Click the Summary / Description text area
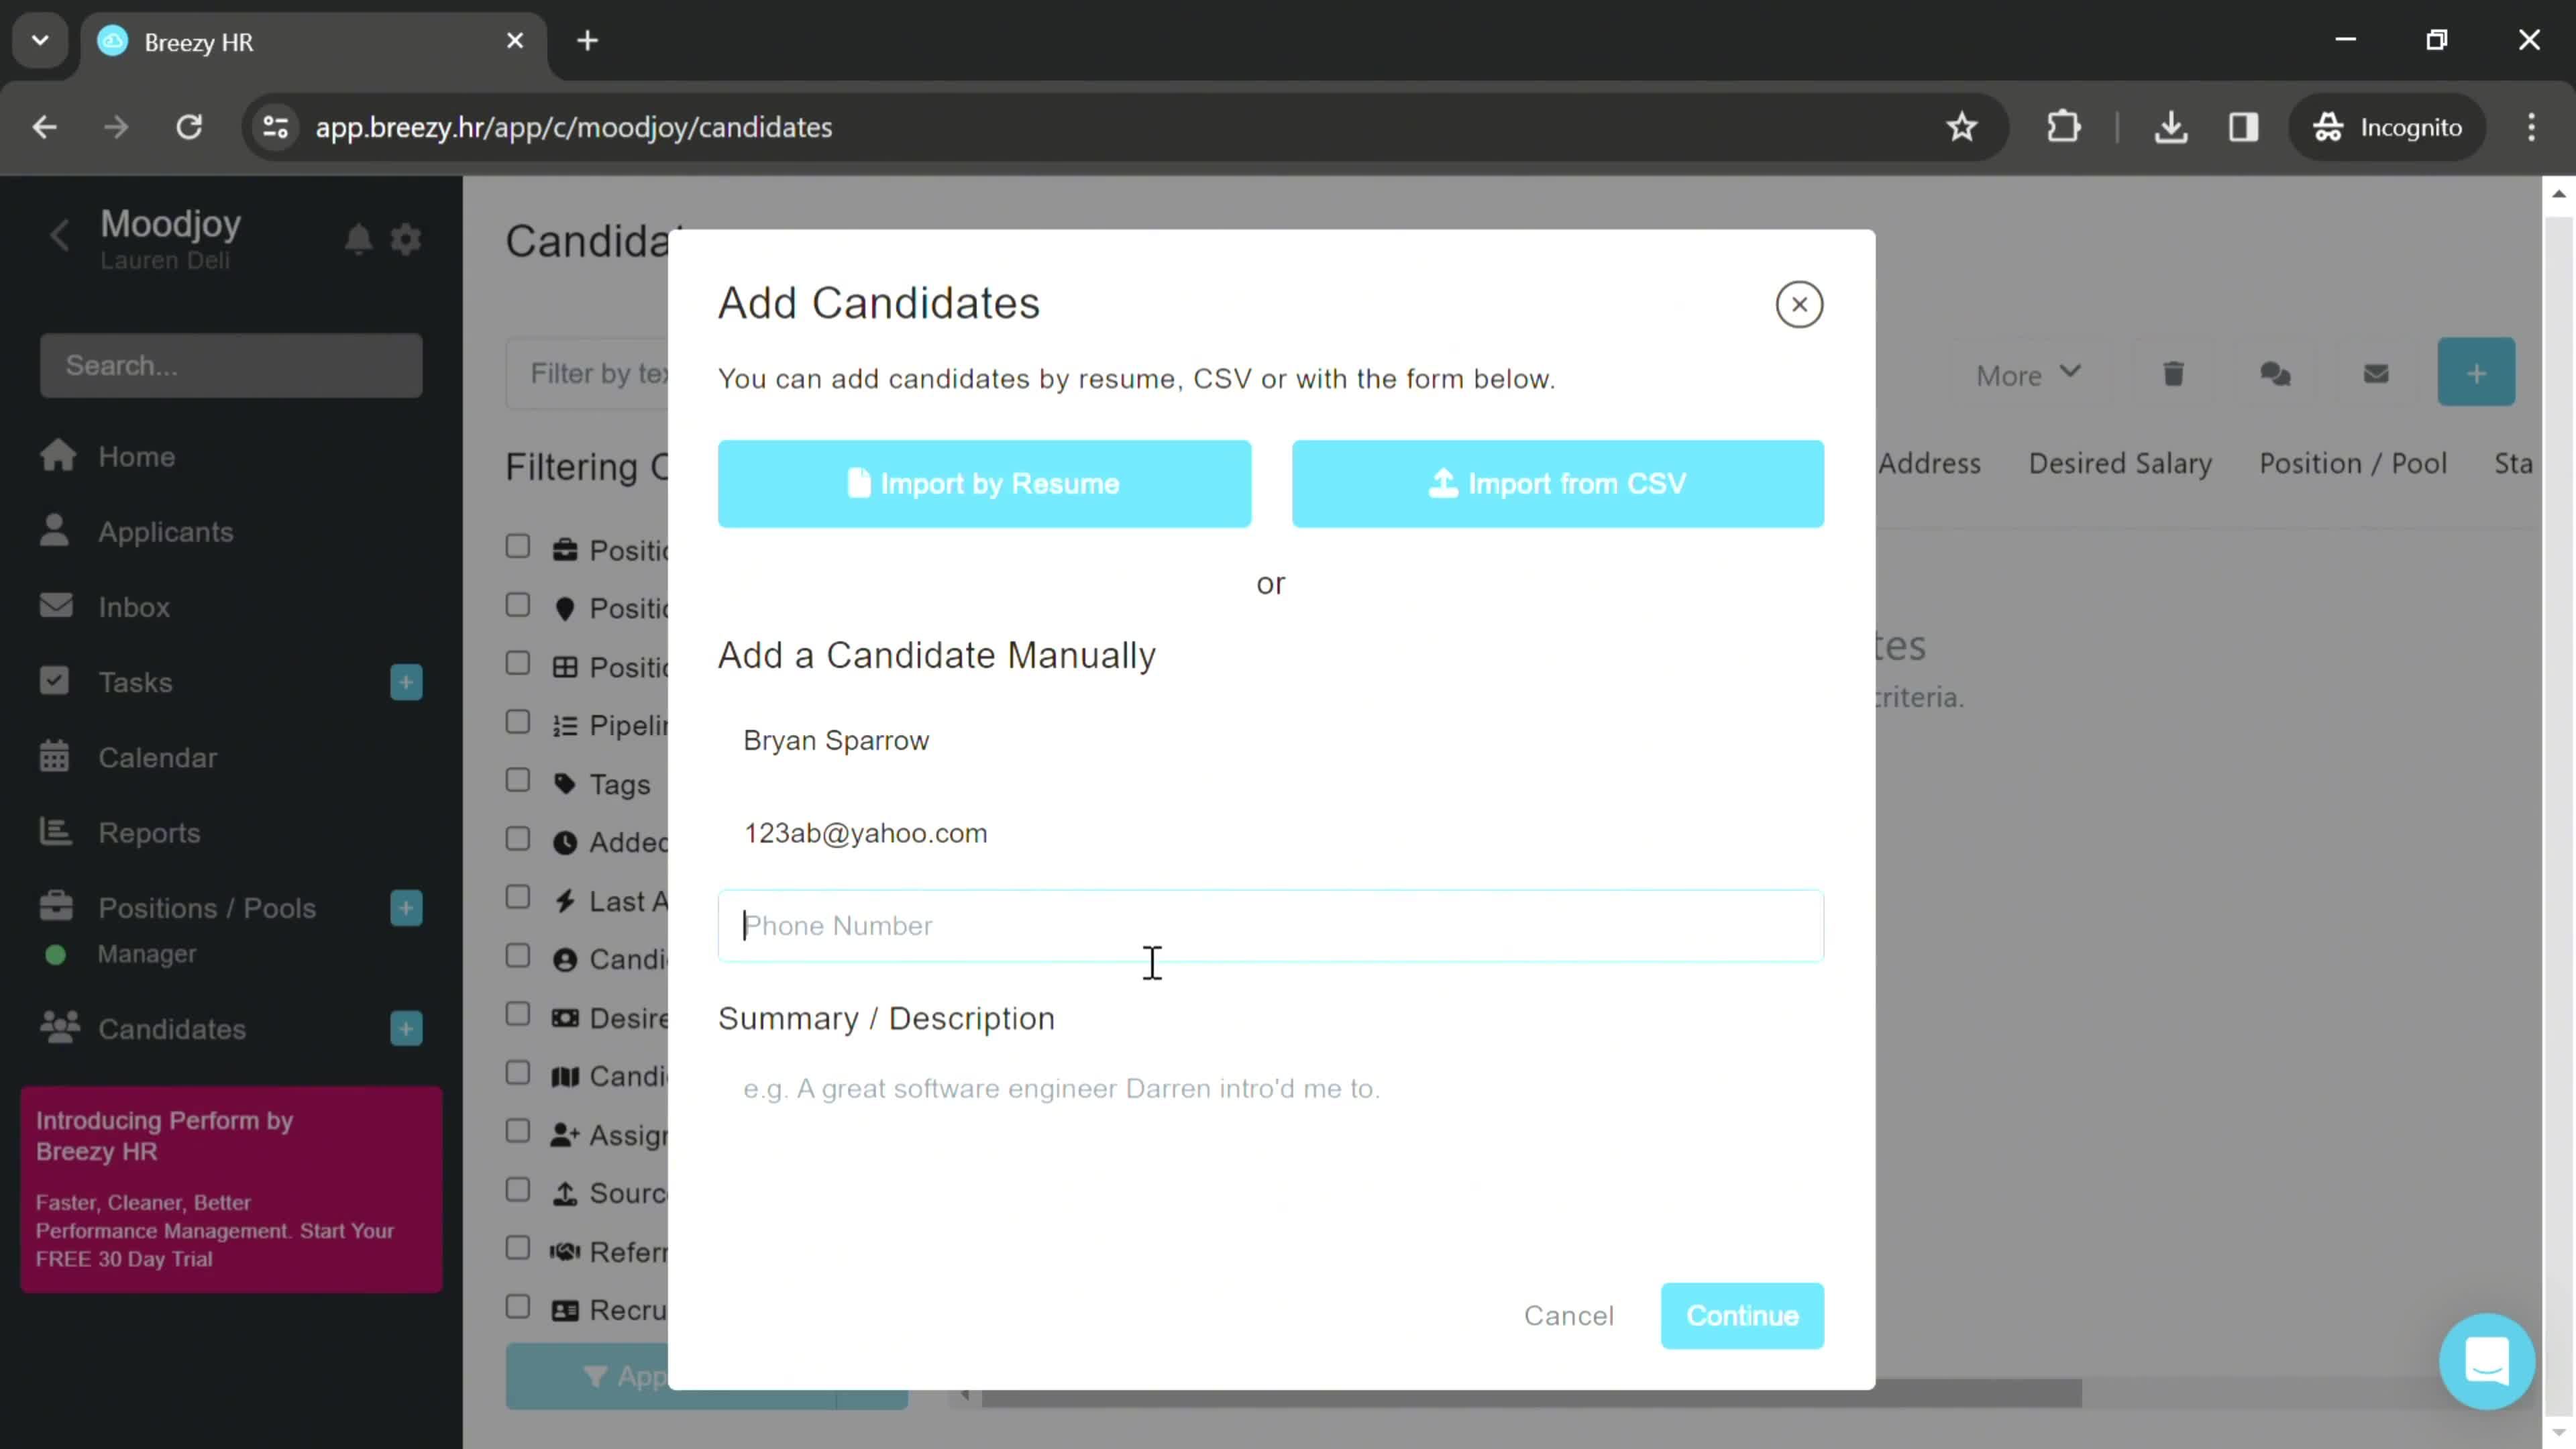2576x1449 pixels. pyautogui.click(x=1271, y=1150)
